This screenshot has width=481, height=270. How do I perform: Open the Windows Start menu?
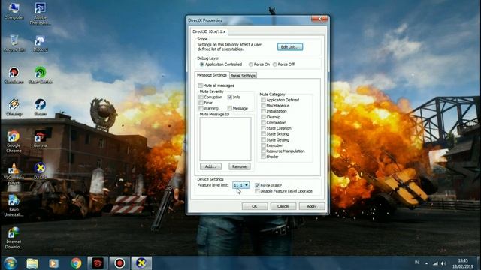point(10,263)
